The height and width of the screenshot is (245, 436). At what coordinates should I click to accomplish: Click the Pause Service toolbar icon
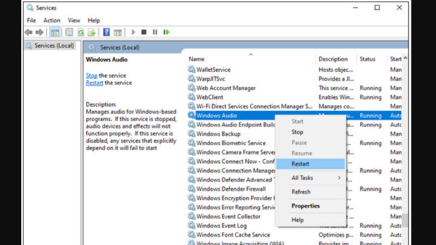155,32
